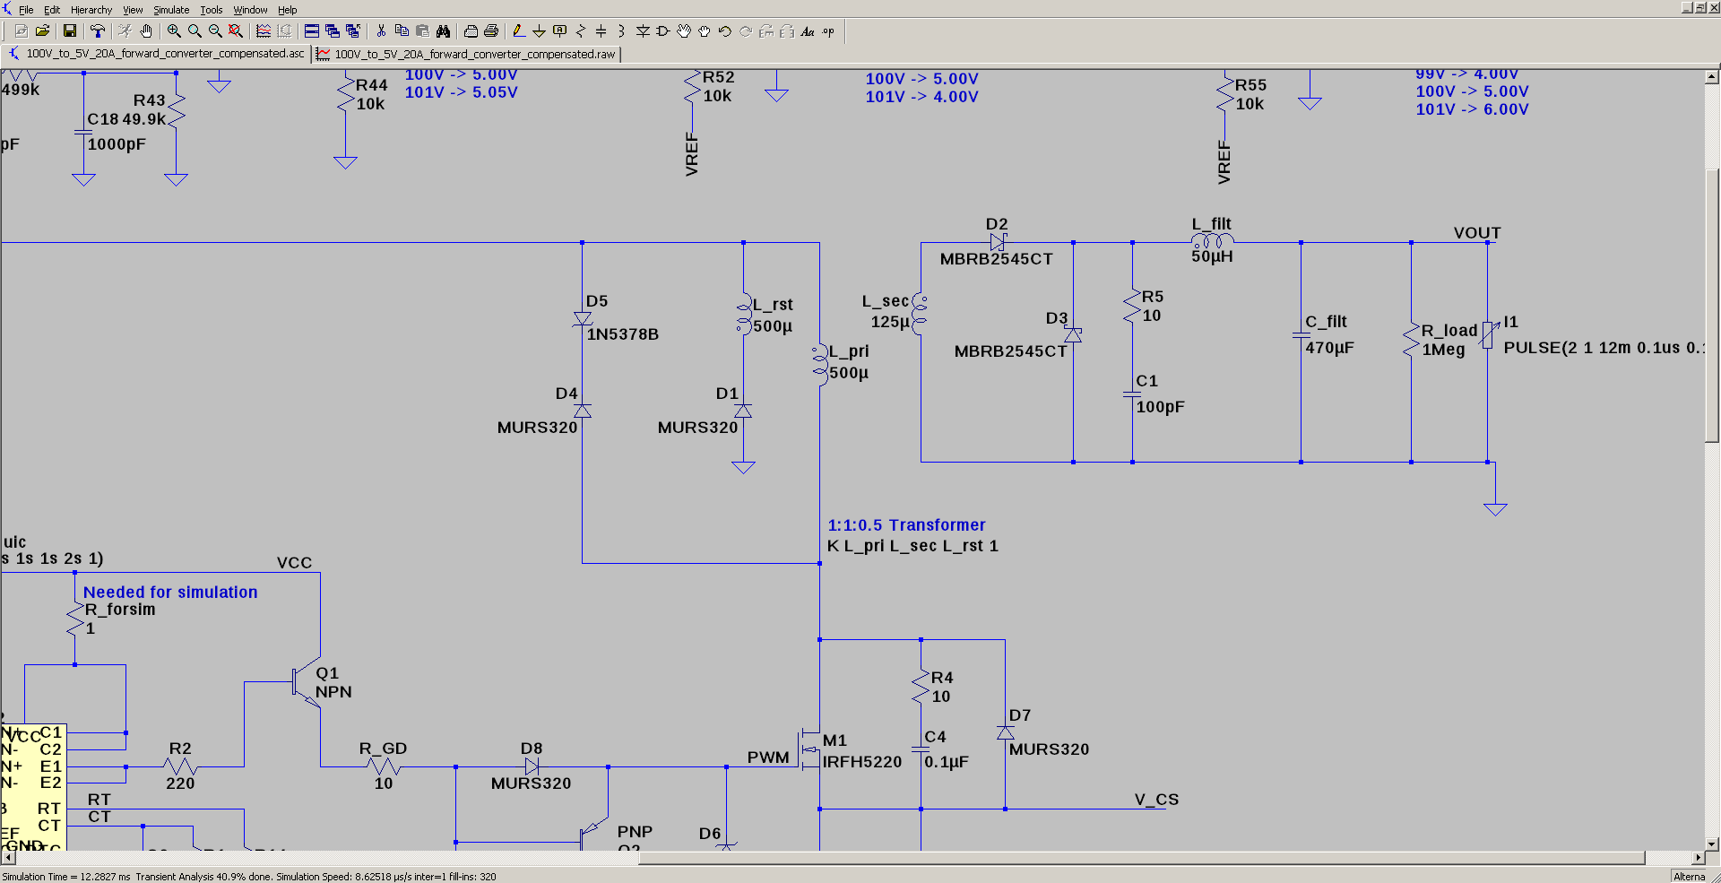
Task: Open the Tools menu
Action: (x=212, y=10)
